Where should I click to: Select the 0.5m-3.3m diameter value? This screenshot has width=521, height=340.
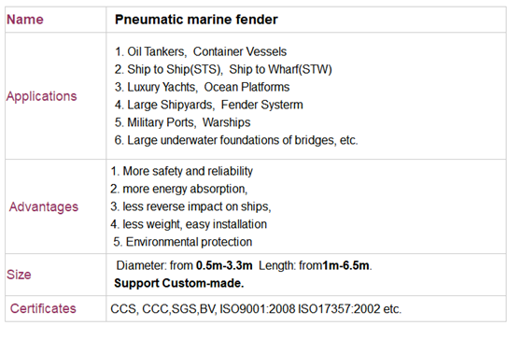click(x=224, y=265)
